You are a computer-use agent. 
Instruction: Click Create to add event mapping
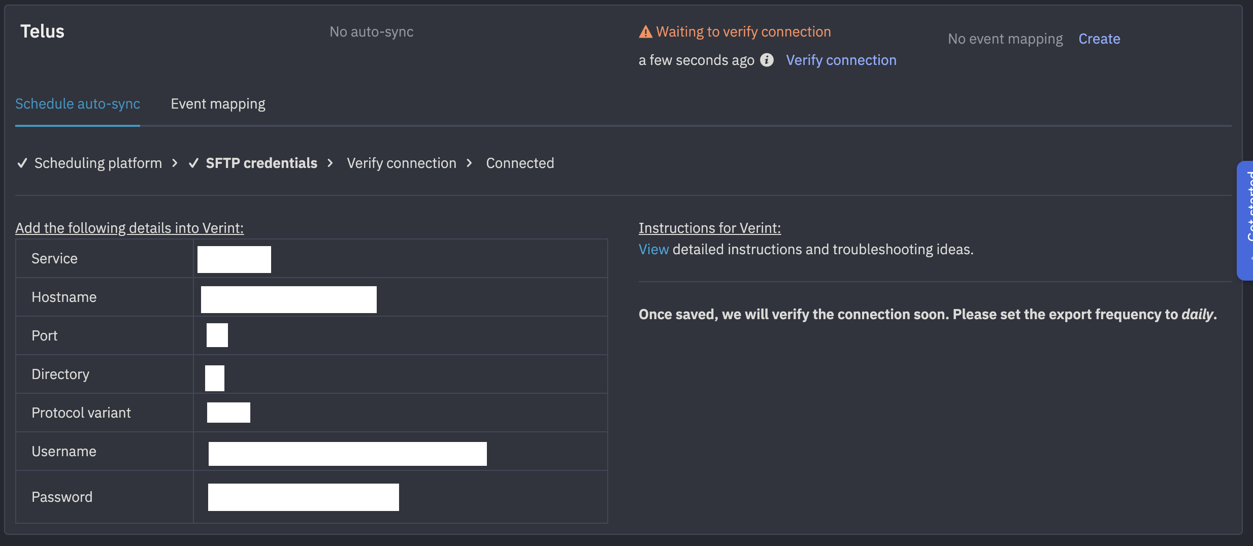(1099, 39)
